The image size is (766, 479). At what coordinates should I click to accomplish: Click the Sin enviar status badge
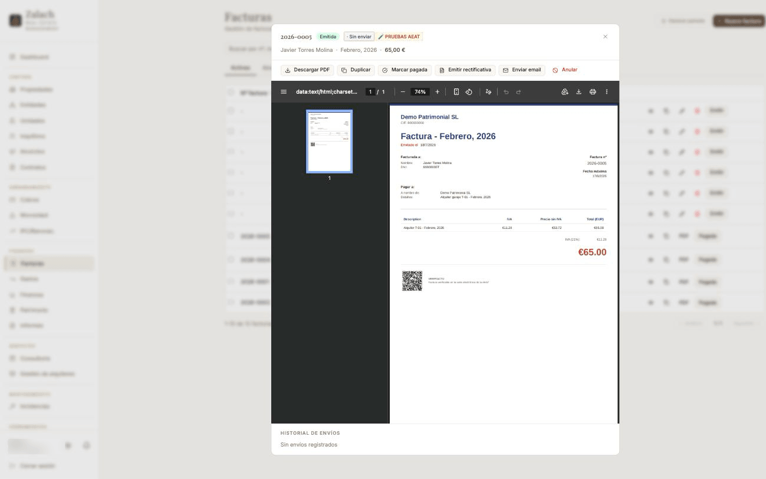(x=359, y=37)
